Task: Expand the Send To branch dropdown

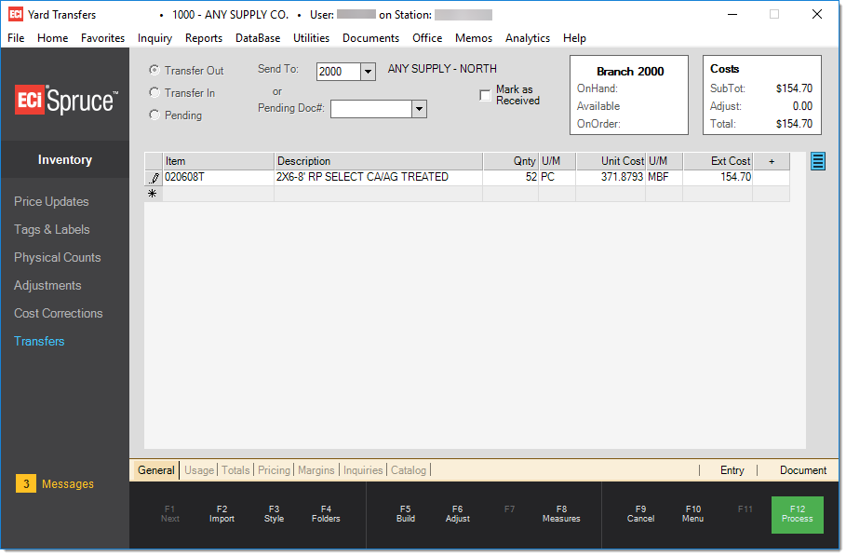Action: click(x=369, y=72)
